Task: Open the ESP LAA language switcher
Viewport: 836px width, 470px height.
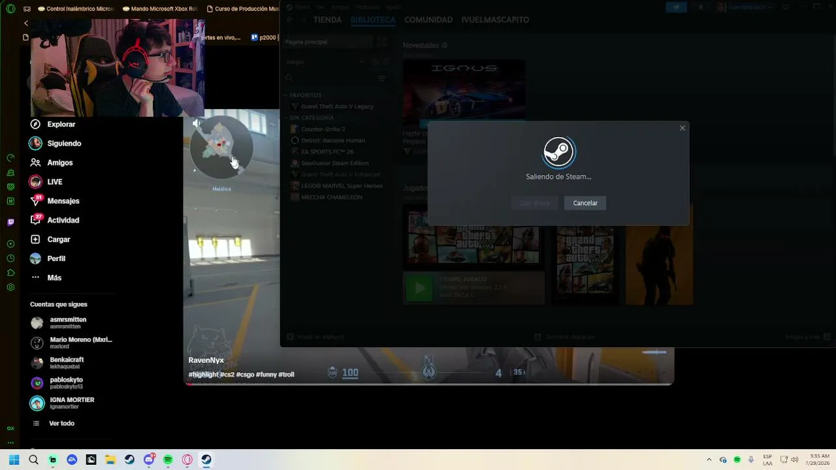Action: (x=767, y=460)
